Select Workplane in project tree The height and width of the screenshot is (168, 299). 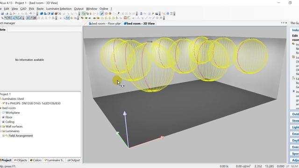pos(13,112)
